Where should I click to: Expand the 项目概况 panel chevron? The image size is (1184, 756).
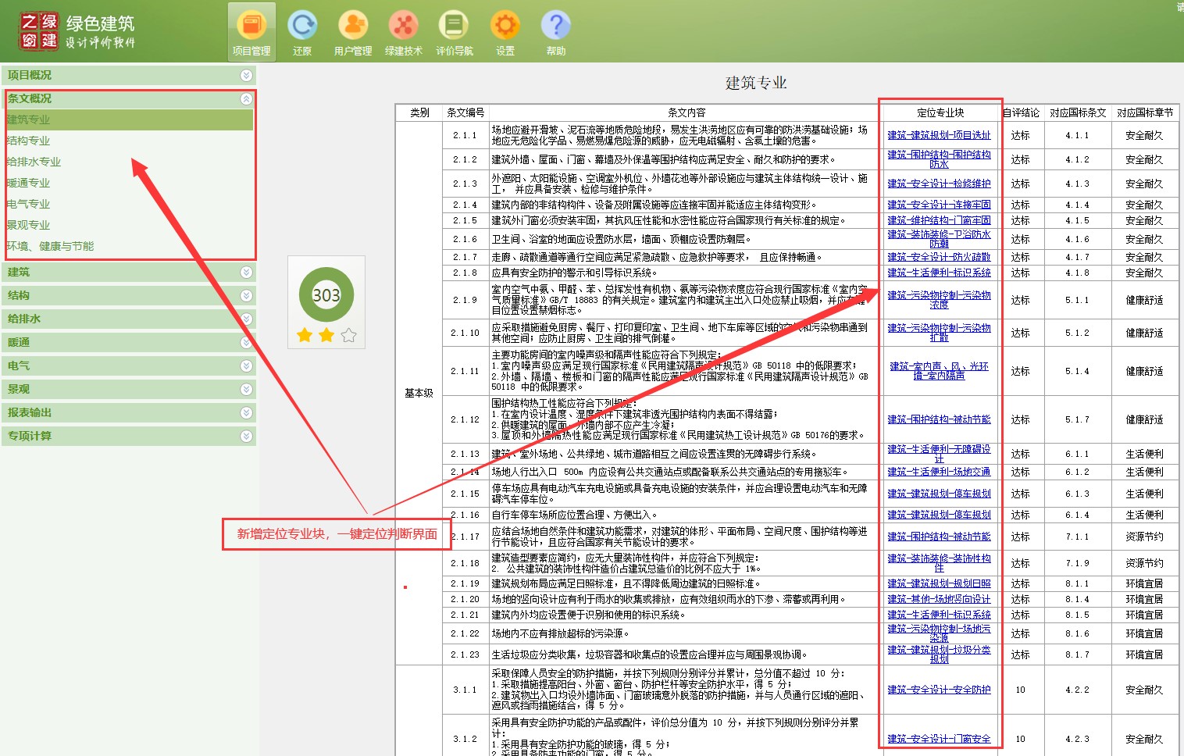(x=246, y=75)
